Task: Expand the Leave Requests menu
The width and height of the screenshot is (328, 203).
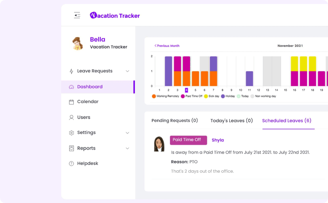Action: [x=127, y=71]
